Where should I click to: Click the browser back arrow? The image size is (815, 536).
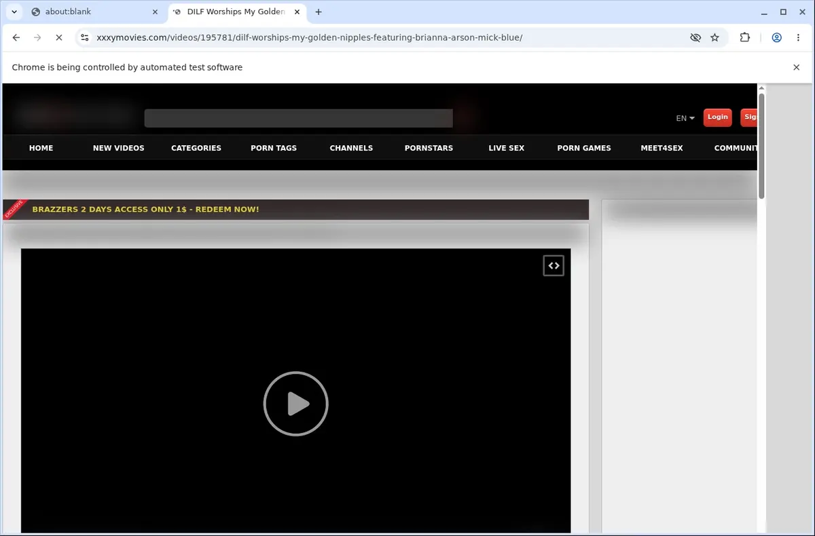point(16,38)
